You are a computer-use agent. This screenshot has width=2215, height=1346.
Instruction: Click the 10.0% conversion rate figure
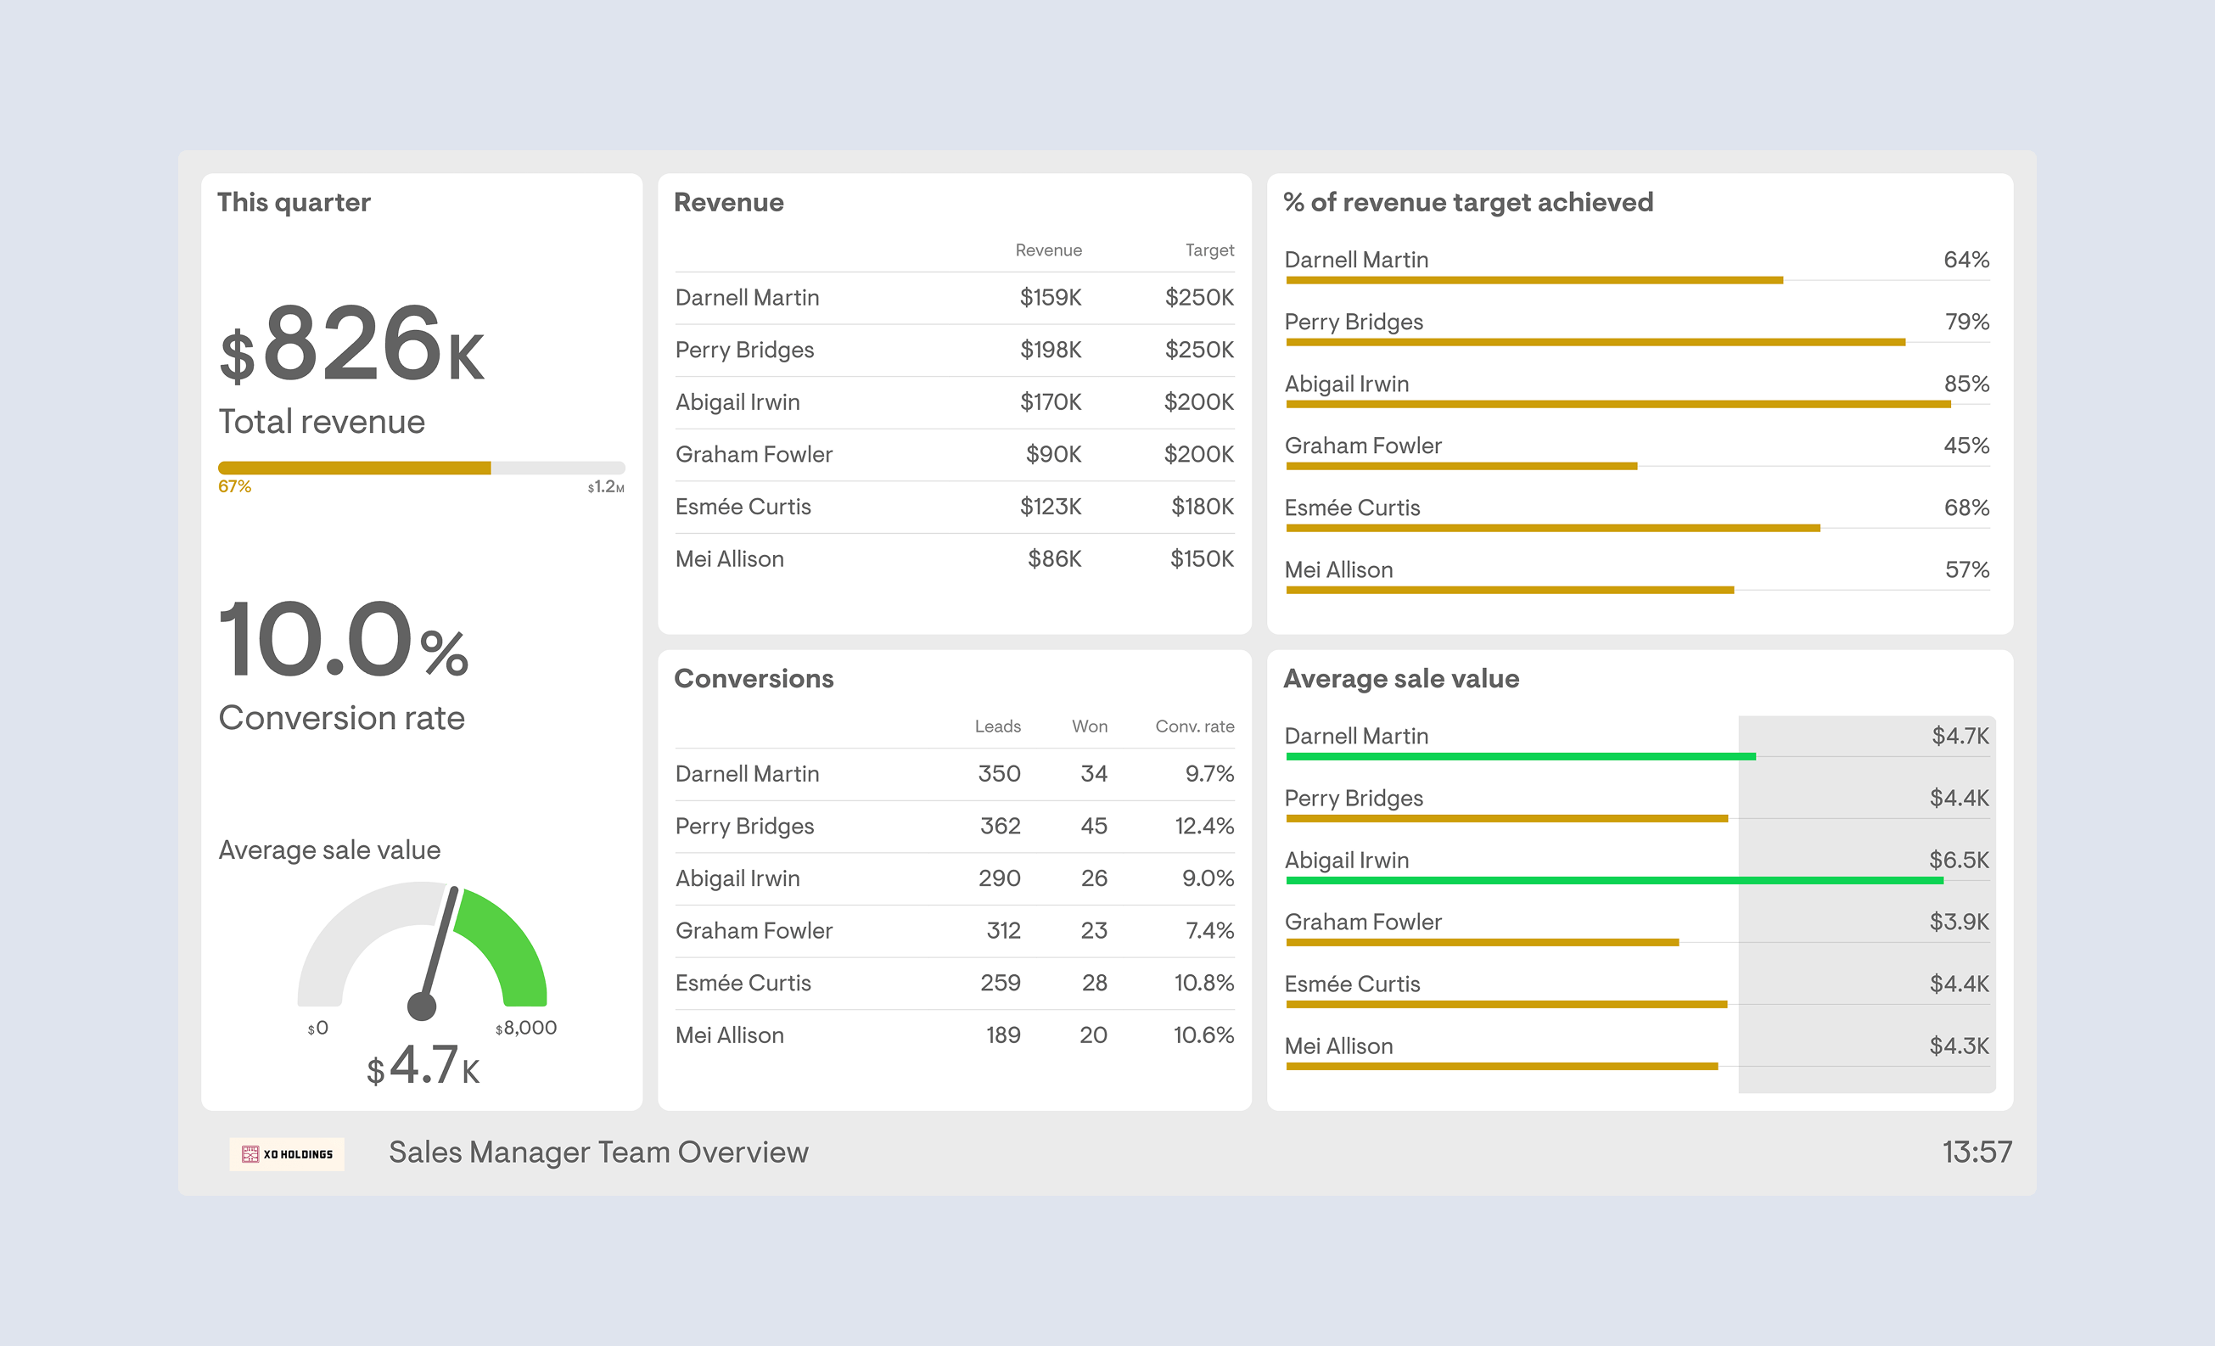point(343,641)
